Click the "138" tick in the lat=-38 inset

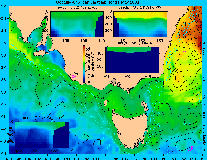[x=66, y=41]
